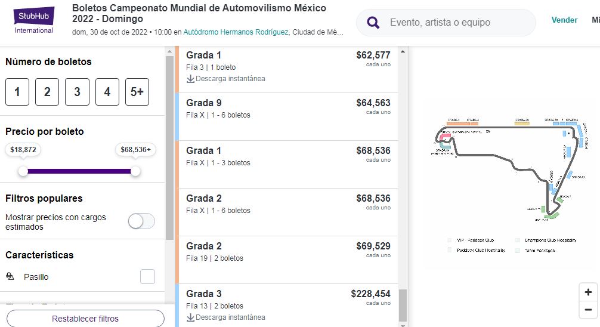Image resolution: width=600 pixels, height=327 pixels.
Task: Zoom in on the circuit map
Action: pos(588,292)
